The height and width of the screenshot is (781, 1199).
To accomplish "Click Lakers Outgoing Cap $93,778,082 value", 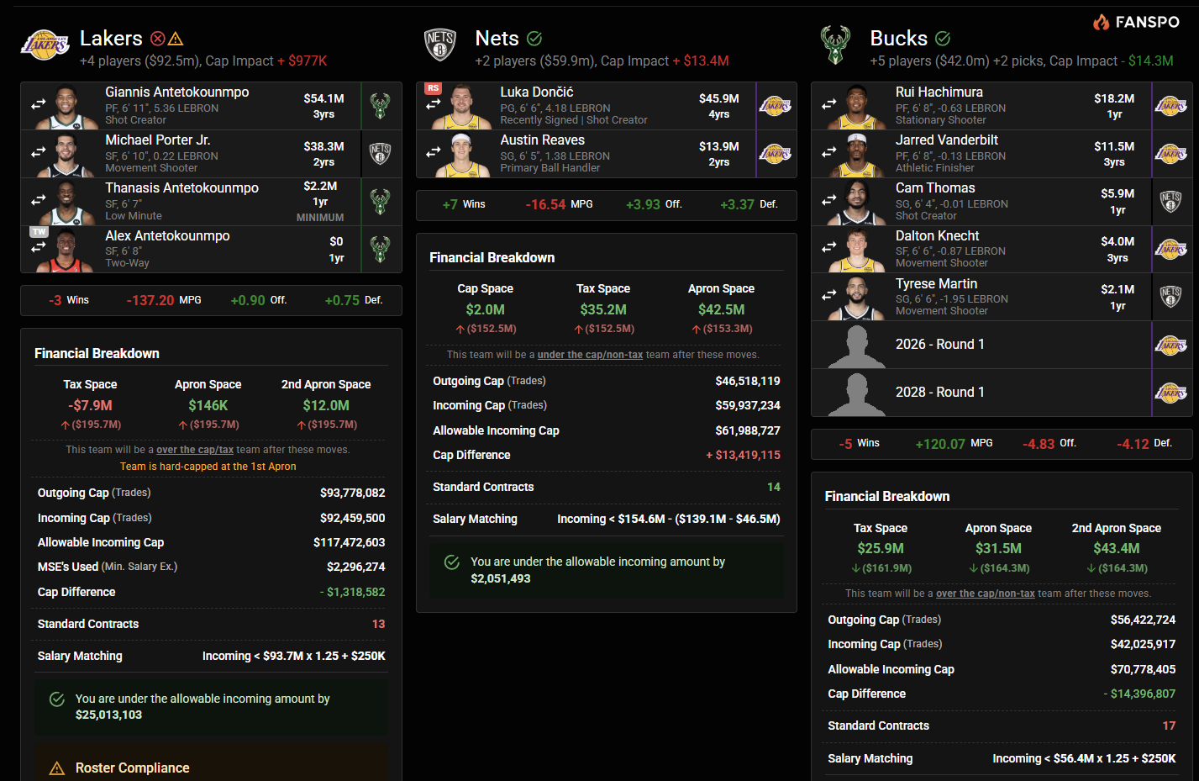I will point(352,493).
